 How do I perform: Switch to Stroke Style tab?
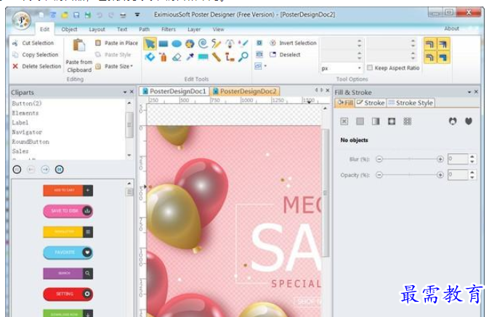click(411, 103)
